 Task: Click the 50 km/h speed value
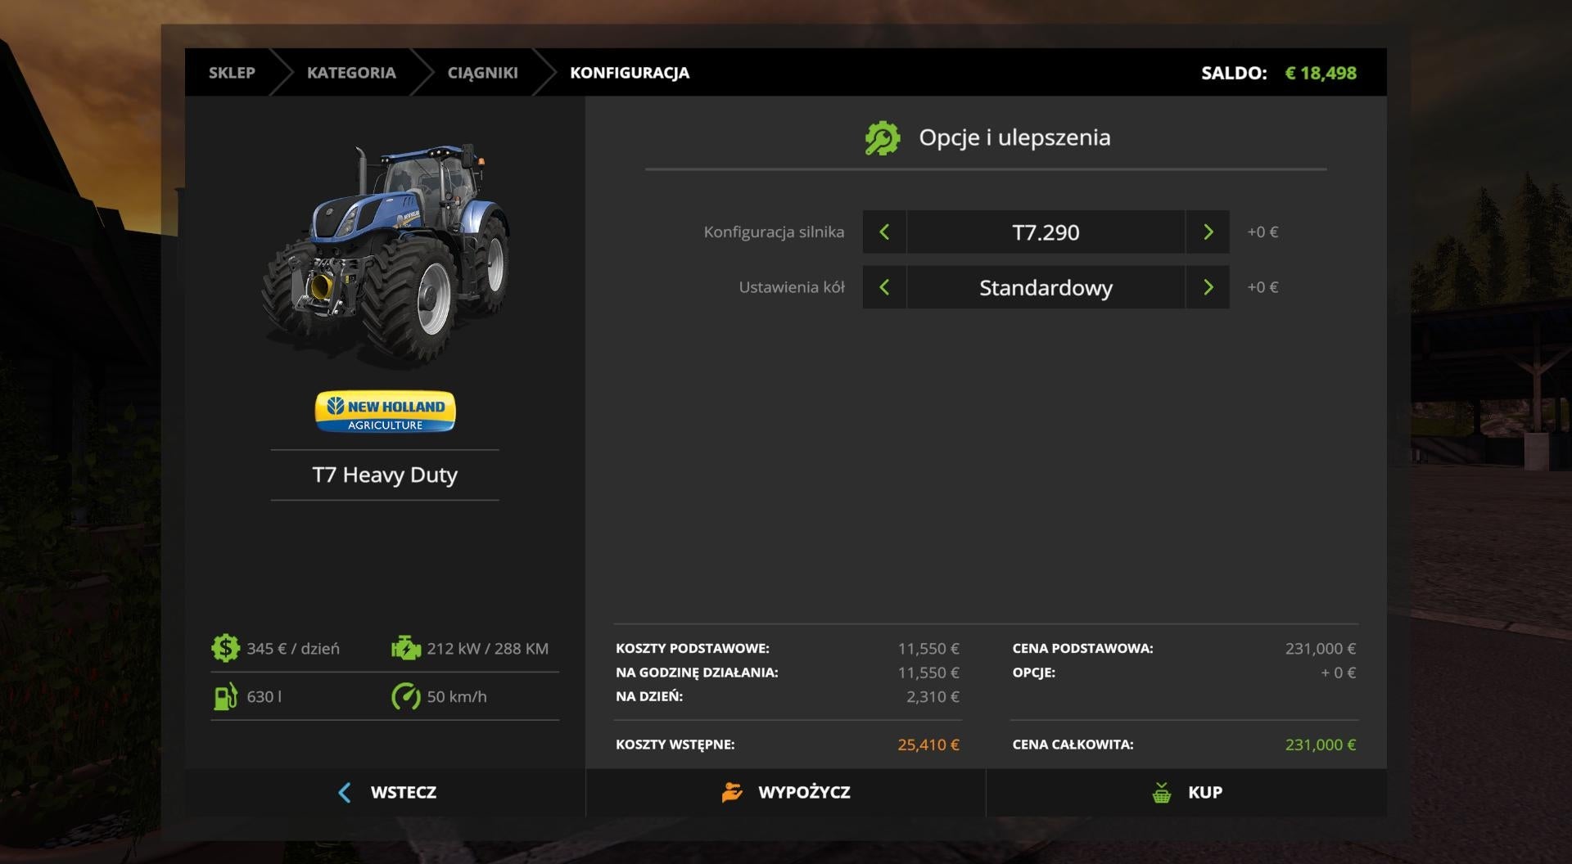click(457, 696)
